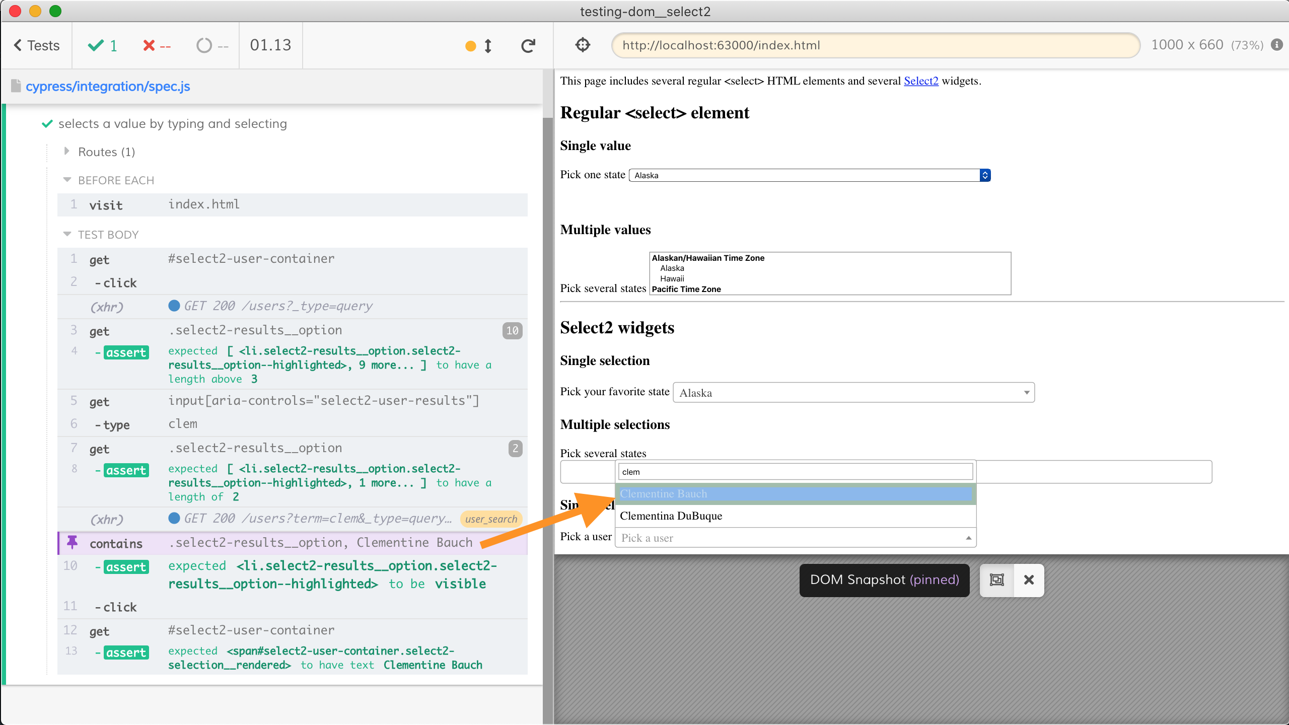Go back to Tests list
The height and width of the screenshot is (725, 1289).
pos(37,46)
